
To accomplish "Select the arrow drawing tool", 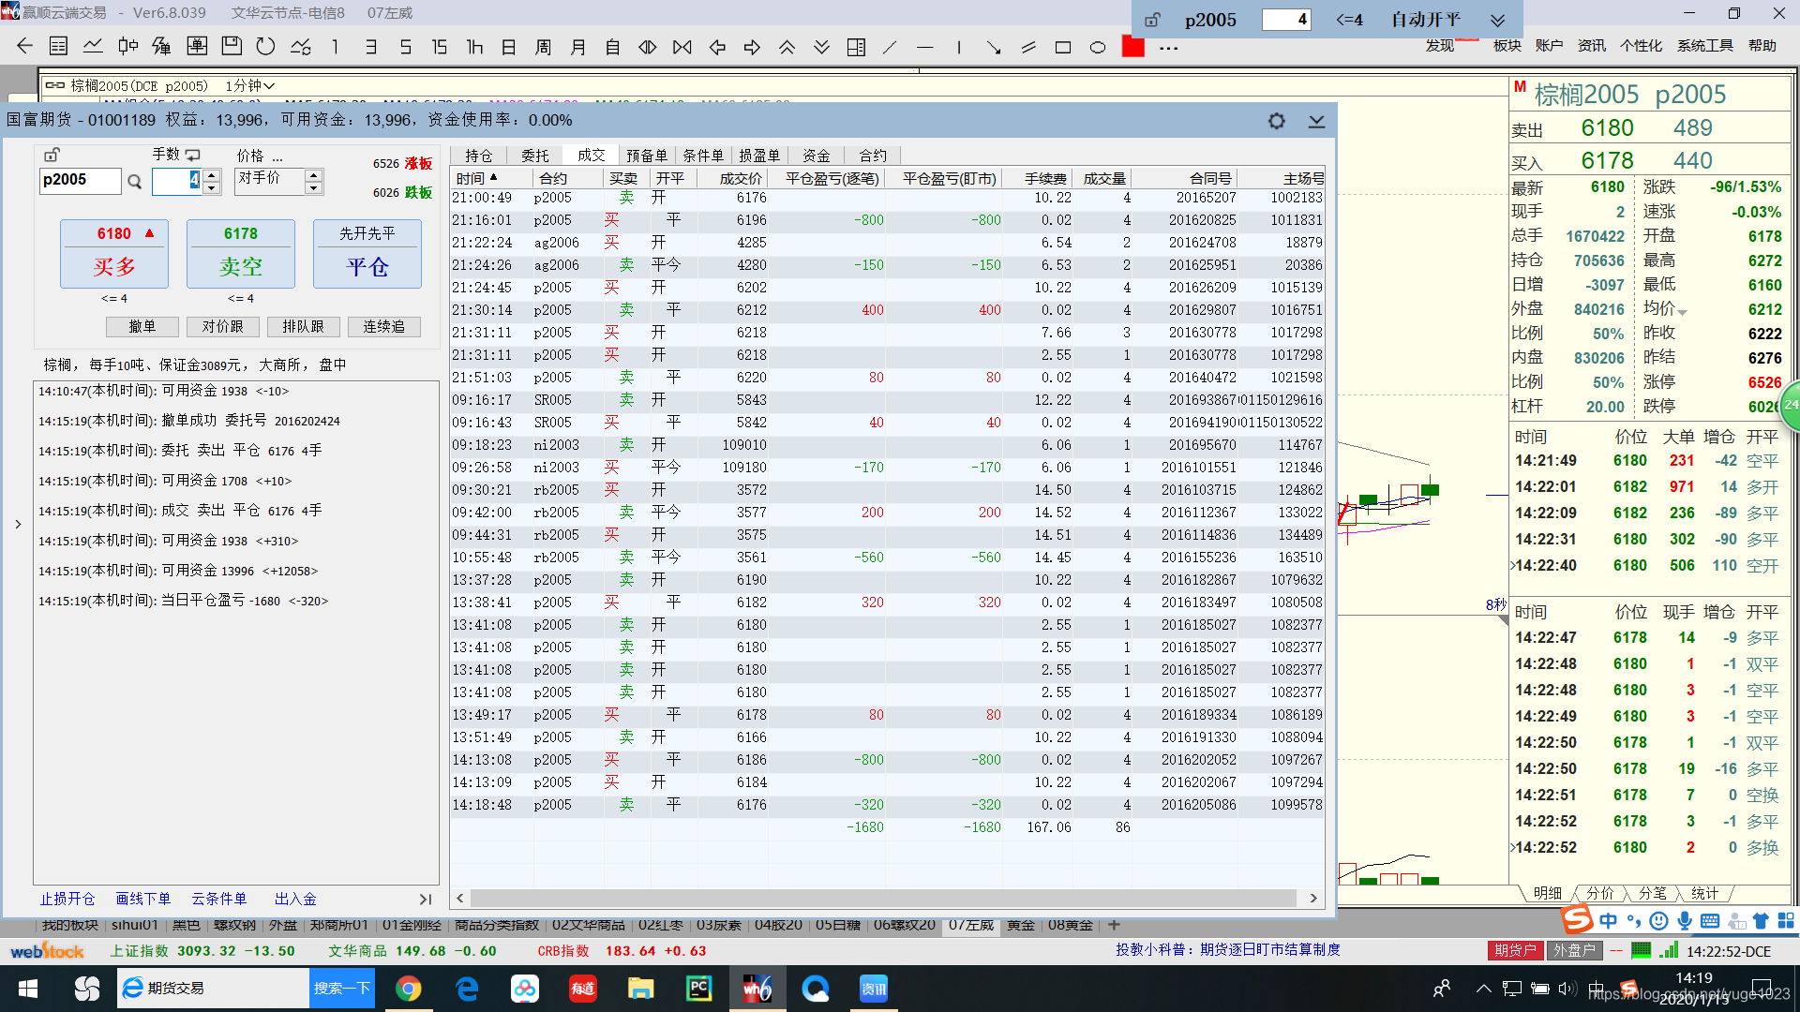I will click(x=994, y=46).
